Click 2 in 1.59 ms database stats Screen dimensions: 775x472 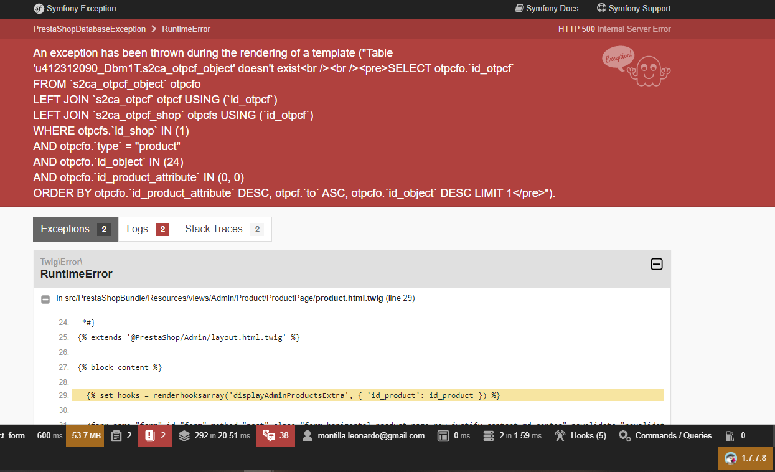point(520,436)
